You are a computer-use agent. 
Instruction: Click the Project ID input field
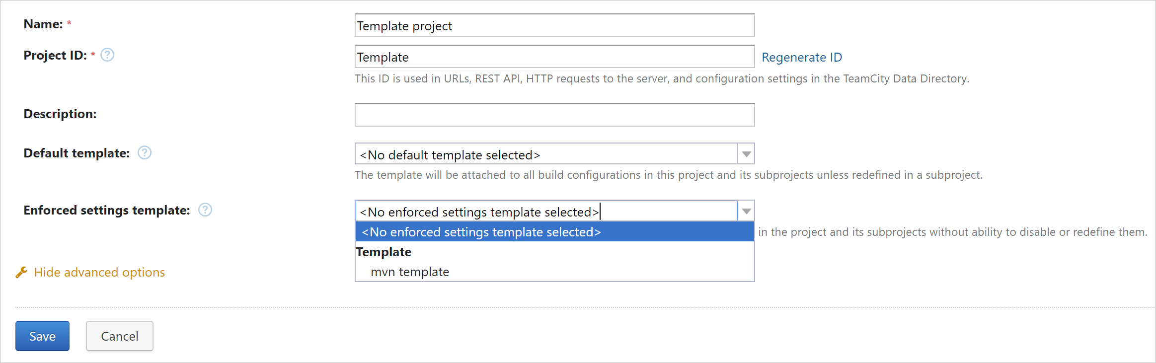click(554, 56)
